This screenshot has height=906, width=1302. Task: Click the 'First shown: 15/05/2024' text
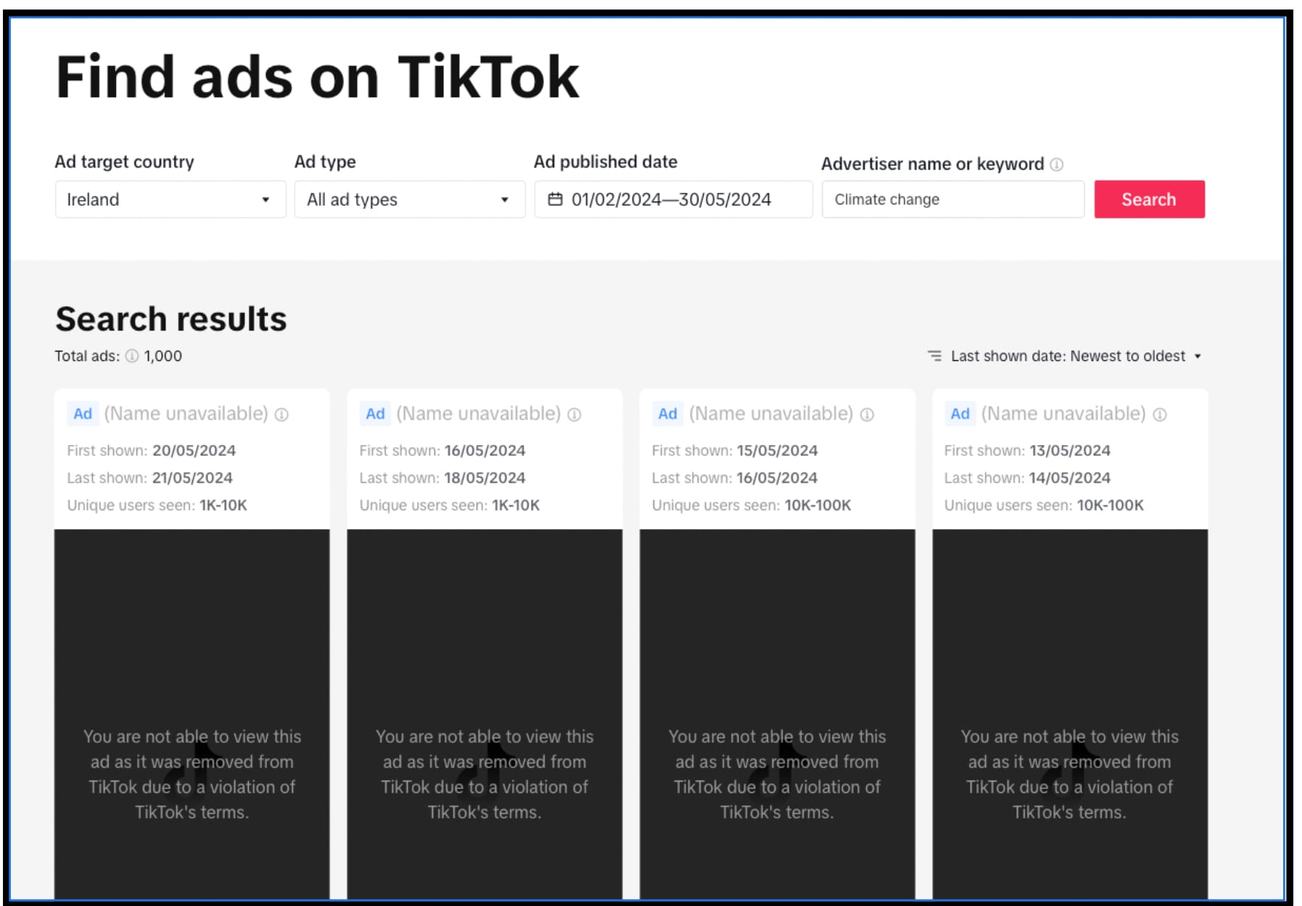[x=734, y=450]
